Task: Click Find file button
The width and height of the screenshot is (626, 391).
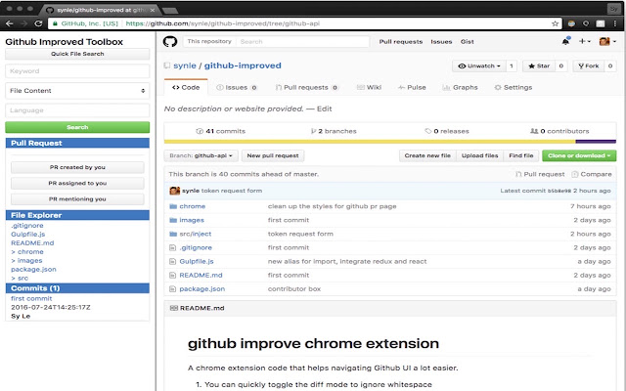Action: click(521, 155)
